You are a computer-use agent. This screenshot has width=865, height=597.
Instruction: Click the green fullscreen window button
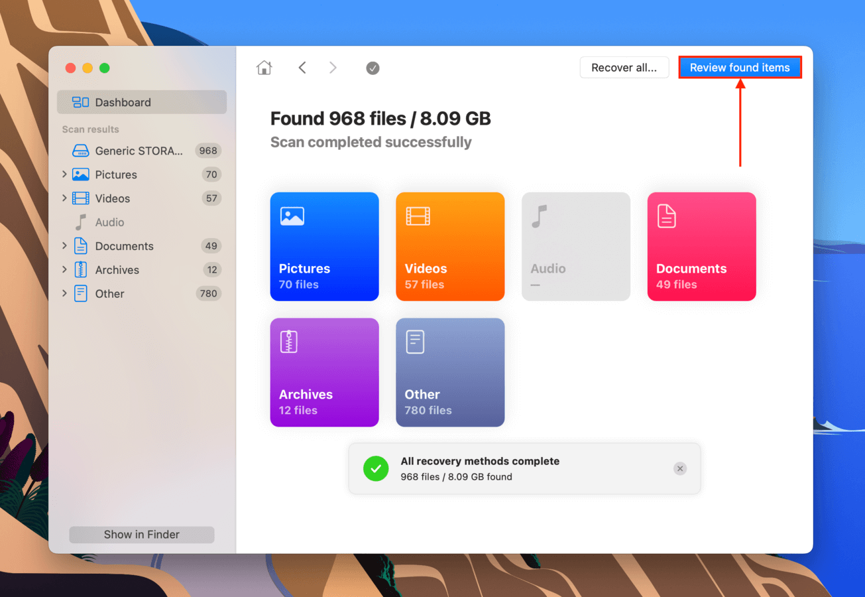point(105,68)
